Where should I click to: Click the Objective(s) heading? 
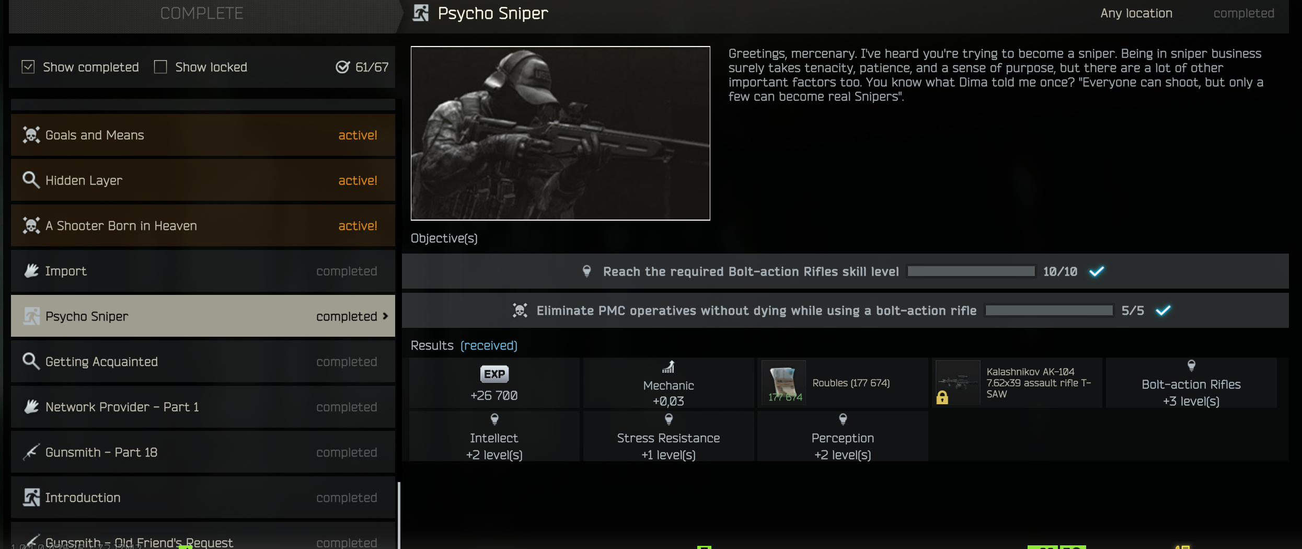click(444, 238)
